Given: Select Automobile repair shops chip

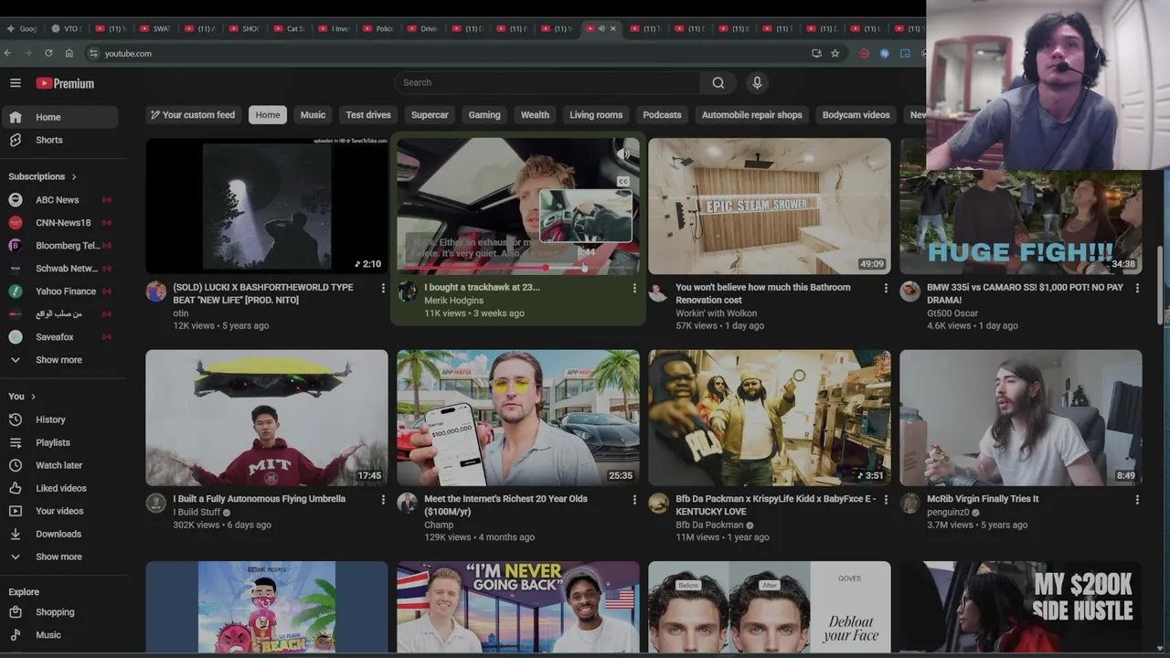Looking at the screenshot, I should click(x=751, y=115).
